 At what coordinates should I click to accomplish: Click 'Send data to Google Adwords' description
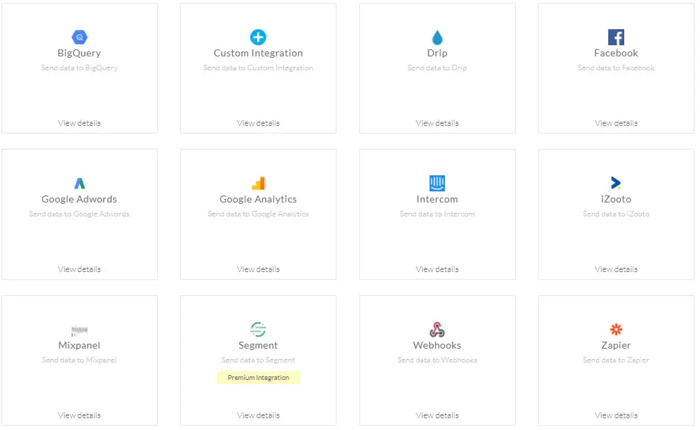click(x=79, y=214)
